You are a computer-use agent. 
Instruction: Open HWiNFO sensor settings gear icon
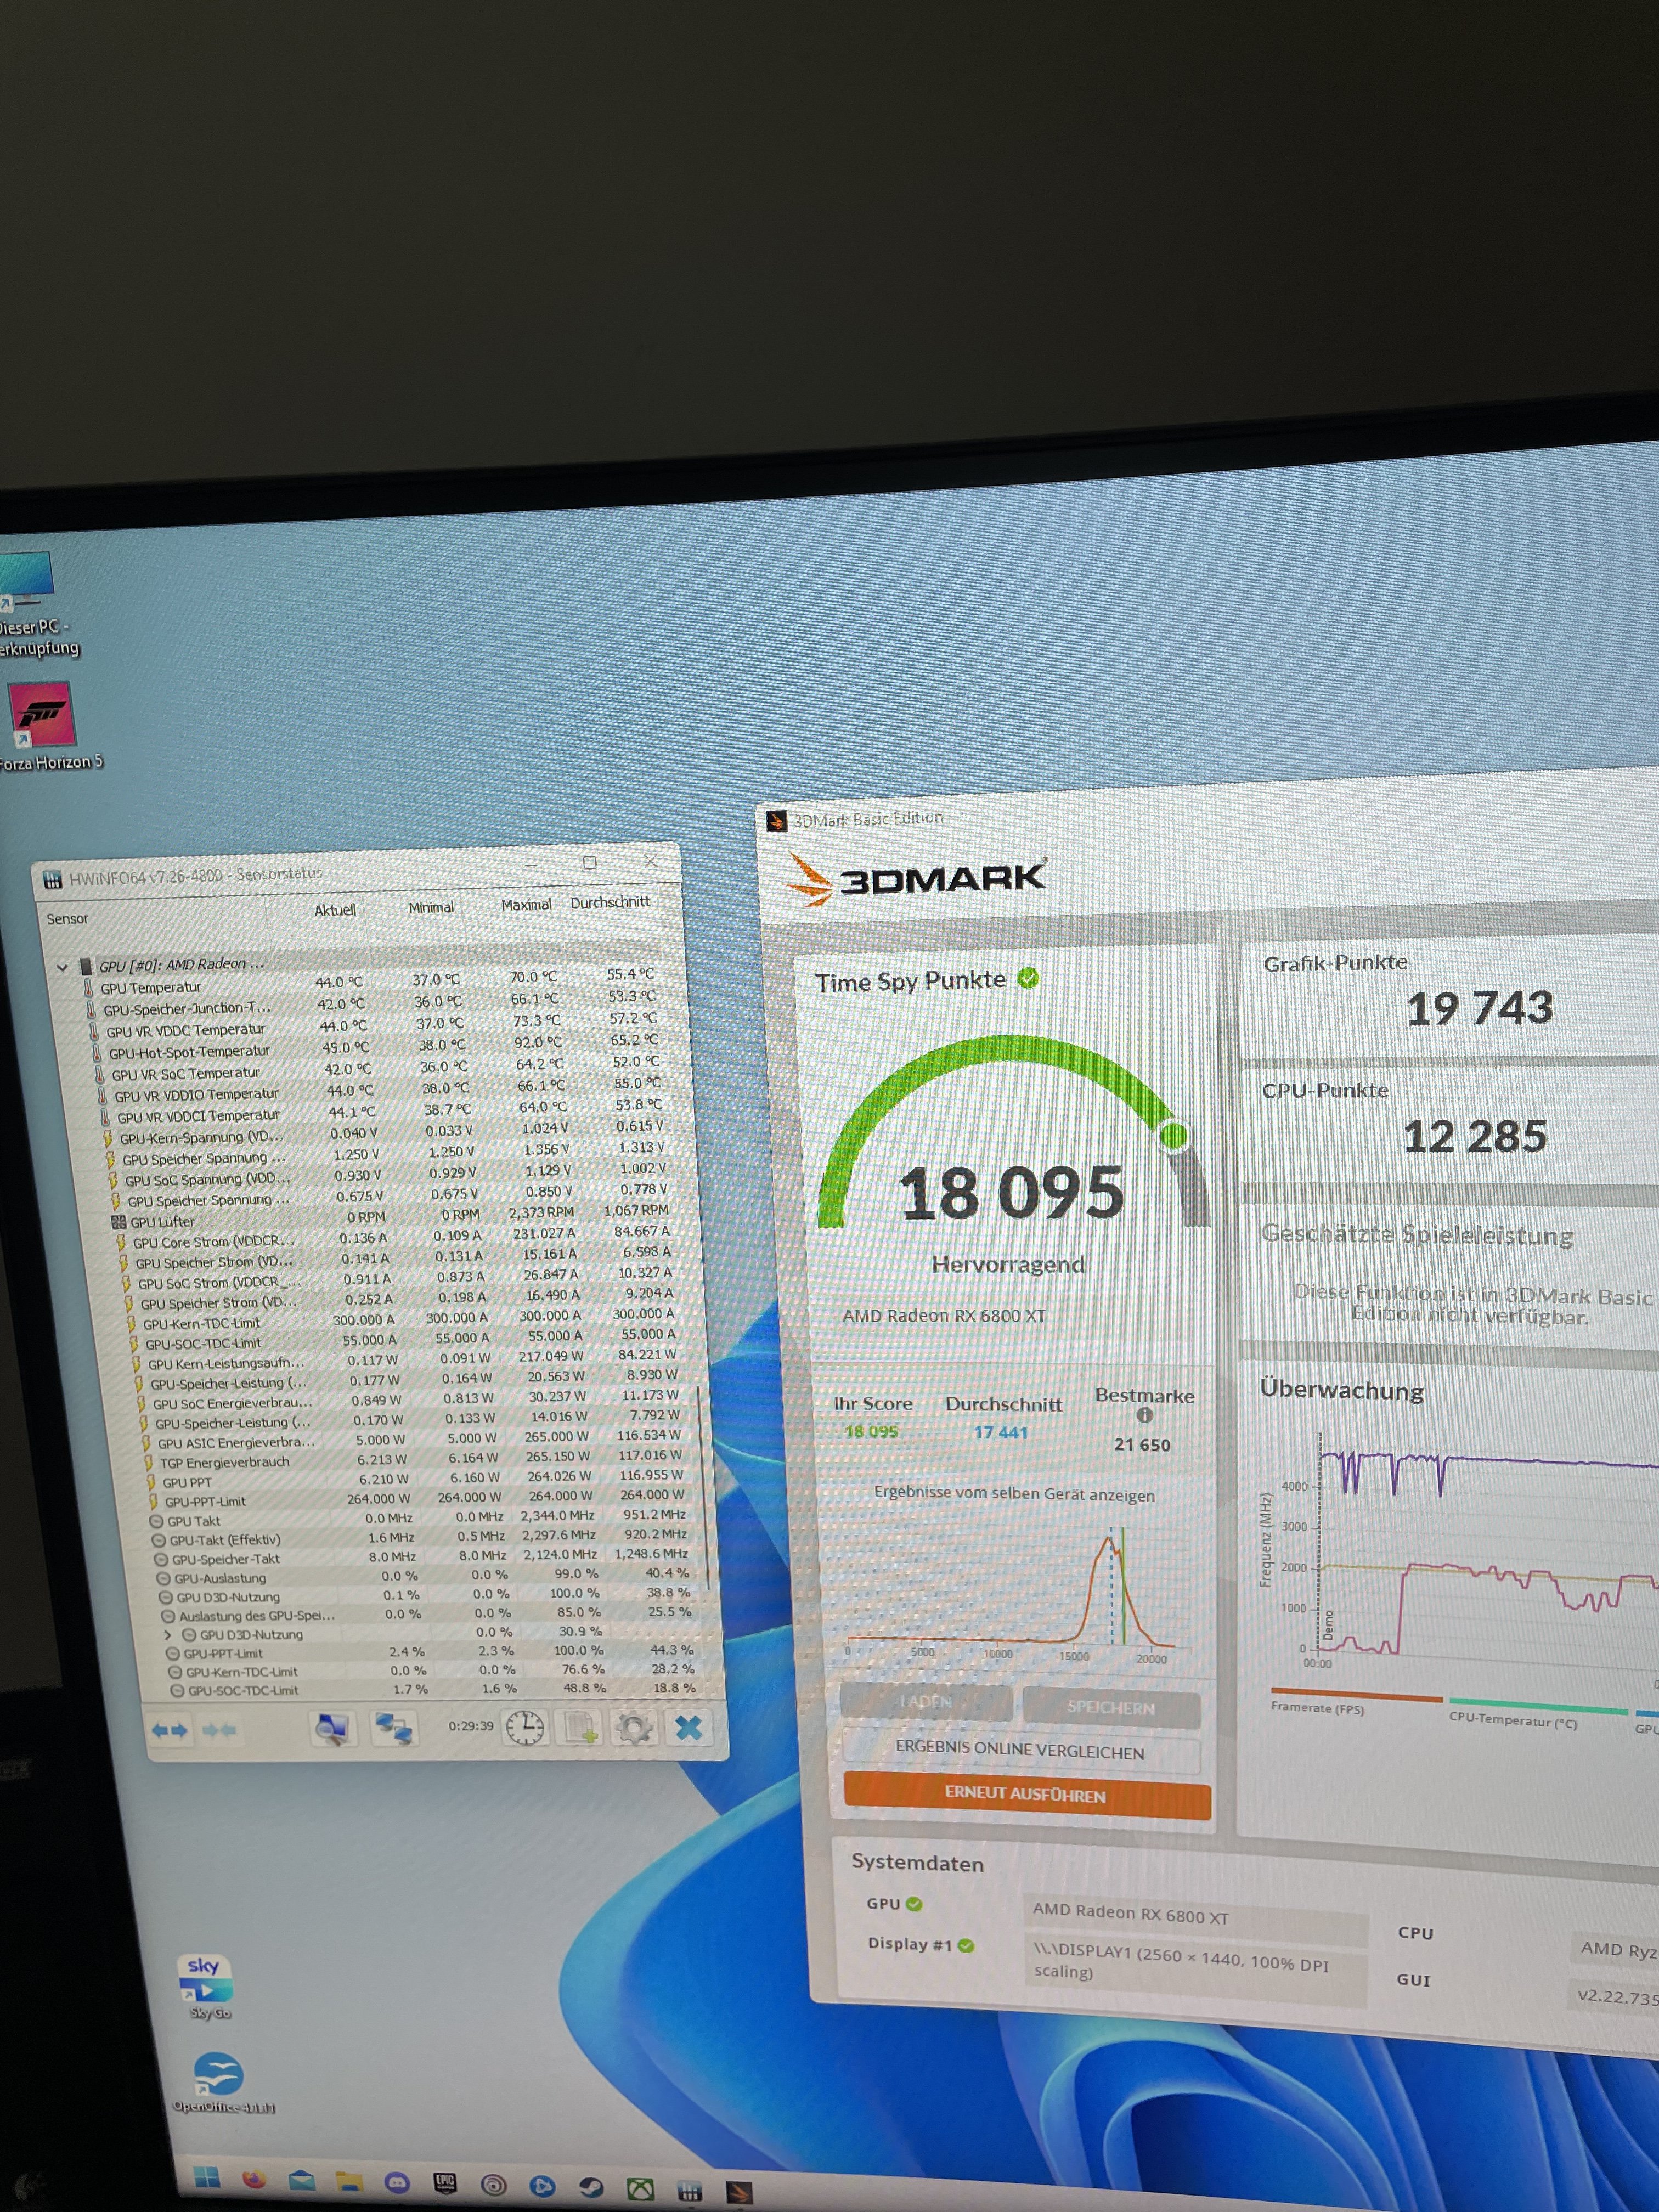(x=634, y=1727)
